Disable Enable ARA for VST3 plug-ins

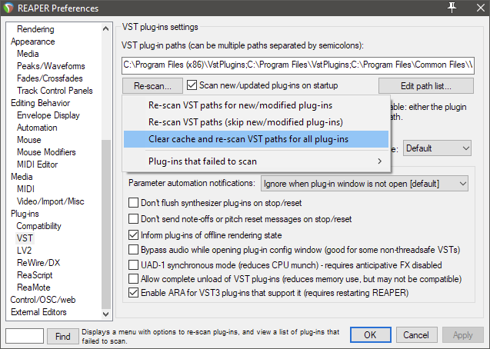pos(133,293)
